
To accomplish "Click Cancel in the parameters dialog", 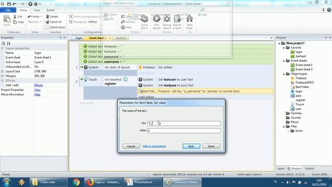I will [x=131, y=146].
